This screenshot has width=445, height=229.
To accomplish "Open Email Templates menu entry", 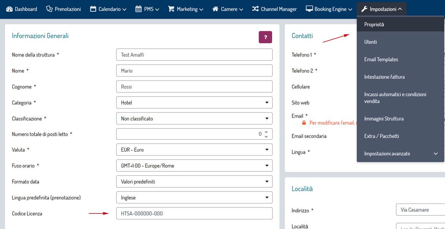I will [381, 60].
